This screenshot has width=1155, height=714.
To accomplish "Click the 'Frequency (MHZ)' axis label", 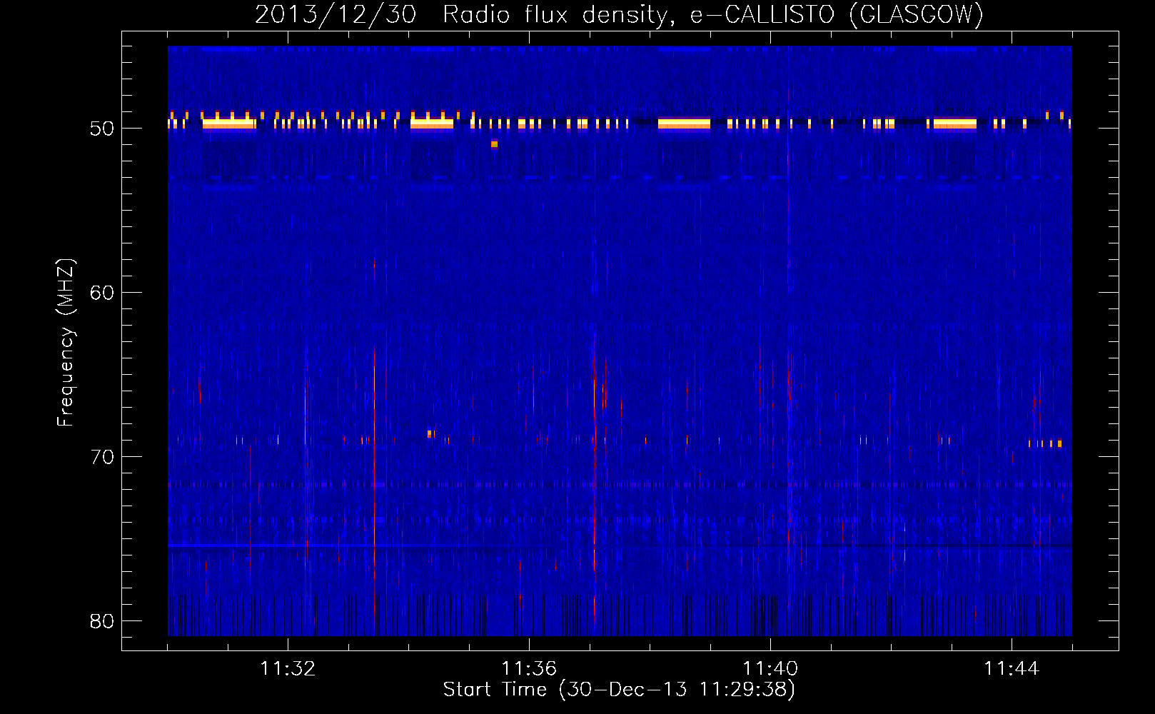I will pos(65,343).
